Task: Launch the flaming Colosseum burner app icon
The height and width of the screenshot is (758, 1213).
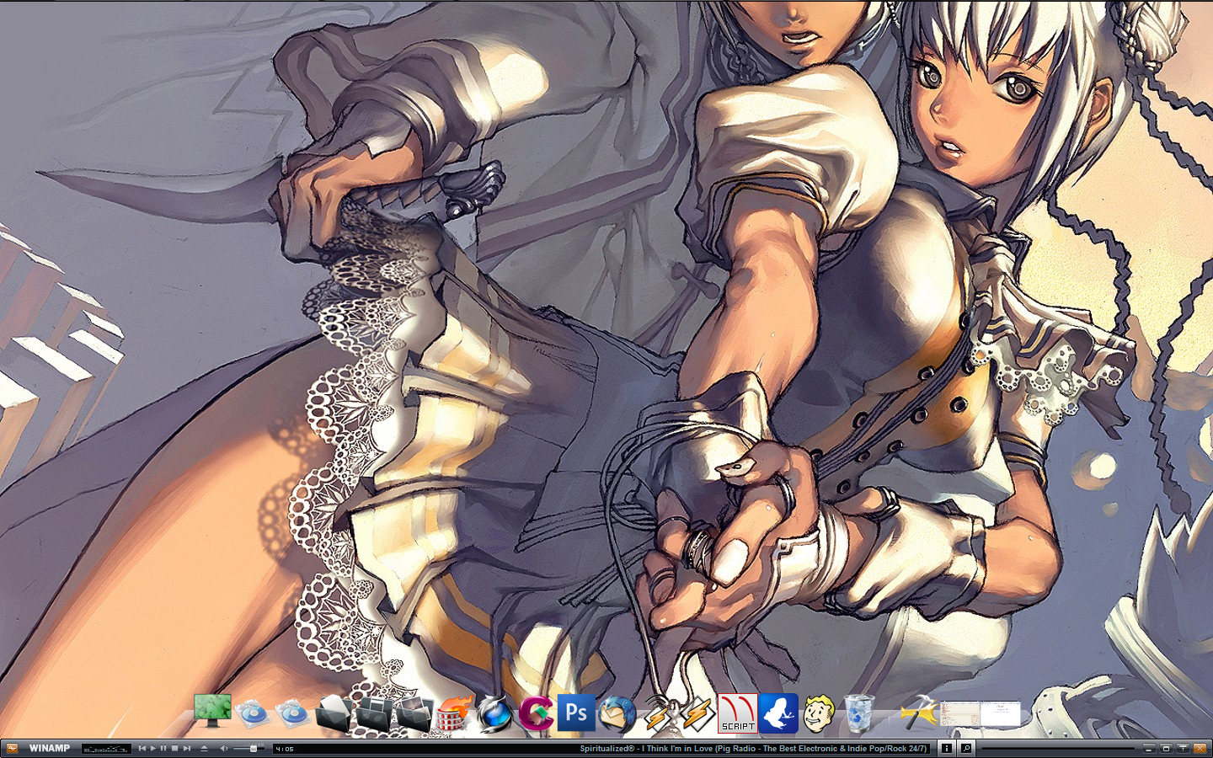Action: coord(454,714)
